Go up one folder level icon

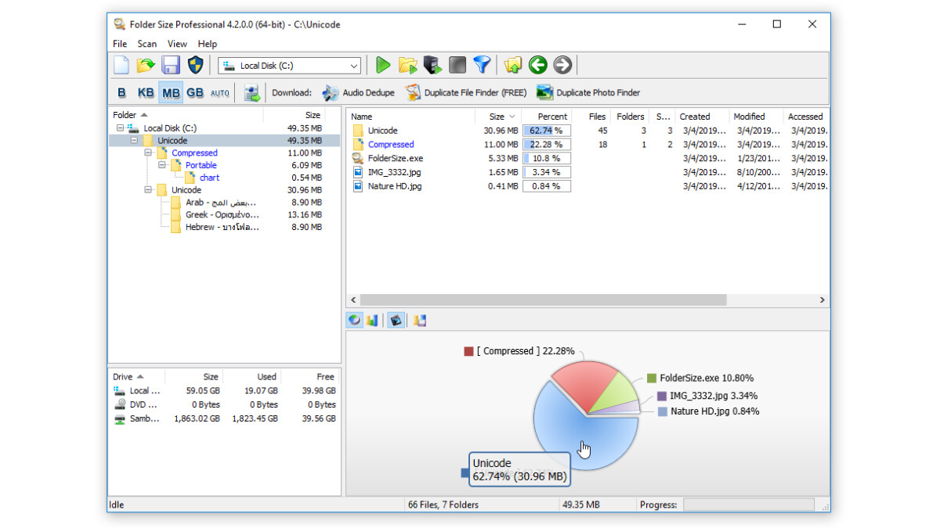(513, 65)
